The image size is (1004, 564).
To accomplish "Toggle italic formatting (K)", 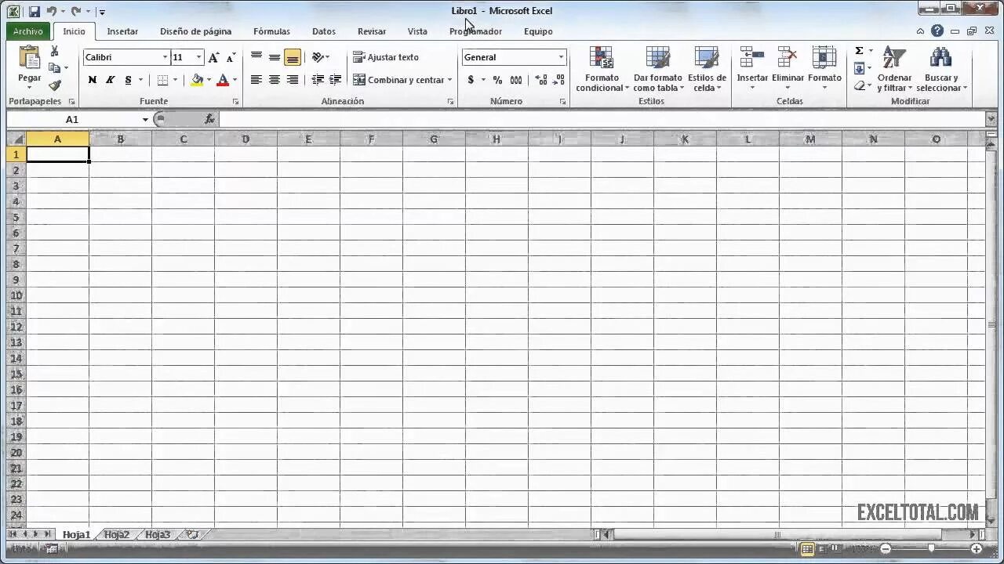I will tap(111, 80).
